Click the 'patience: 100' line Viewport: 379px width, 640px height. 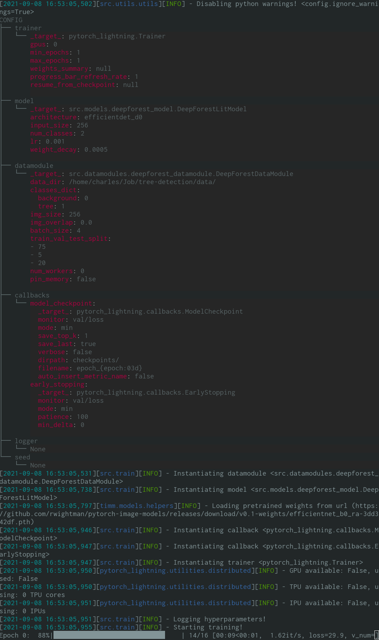point(63,417)
